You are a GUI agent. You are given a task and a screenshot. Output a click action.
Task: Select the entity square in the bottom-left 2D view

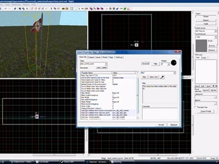point(37,117)
